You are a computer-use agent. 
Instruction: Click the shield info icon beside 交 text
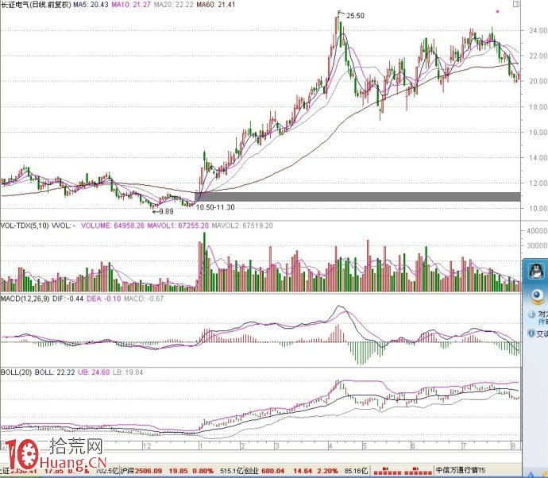531,333
